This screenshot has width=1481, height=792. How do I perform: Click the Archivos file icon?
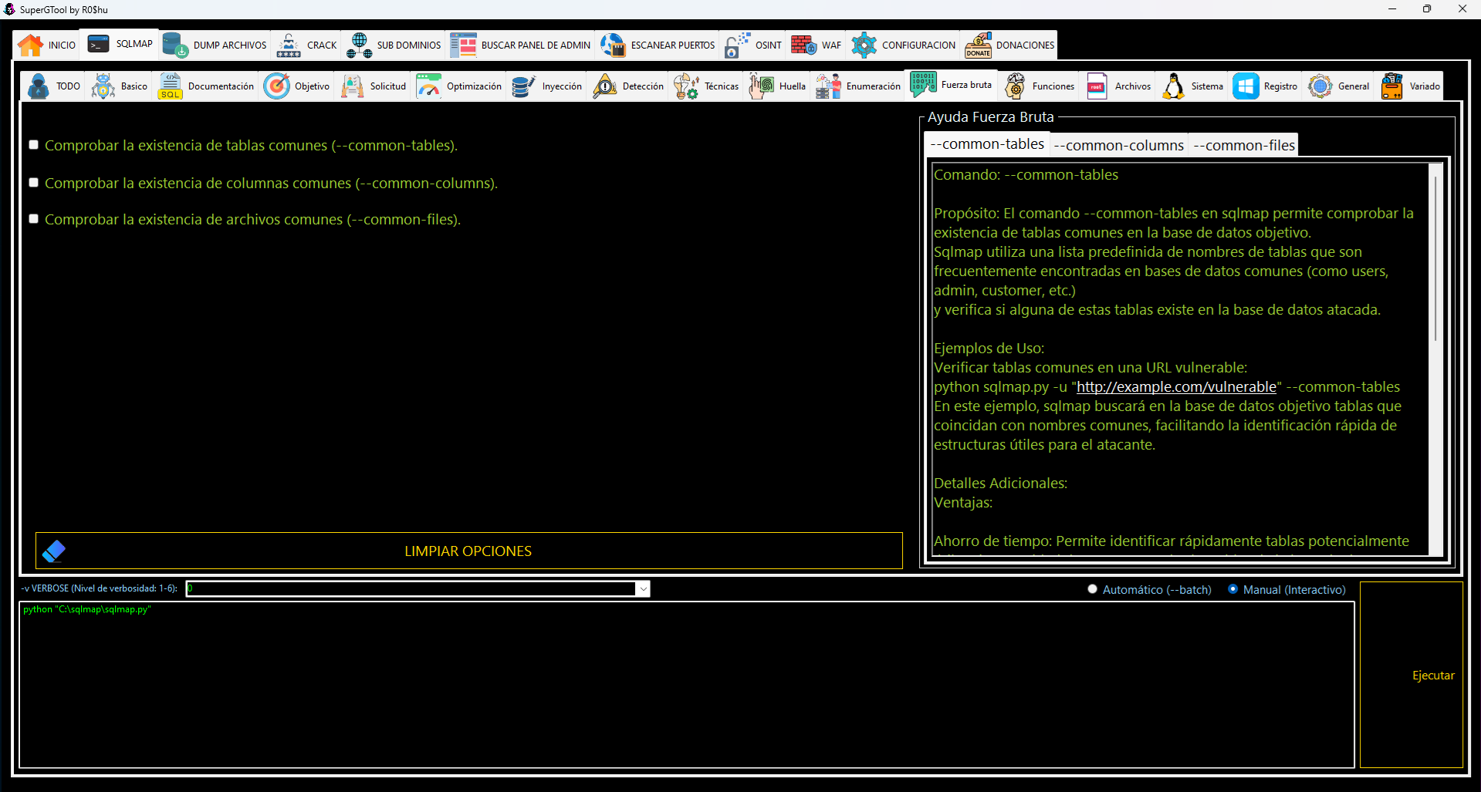[1097, 86]
